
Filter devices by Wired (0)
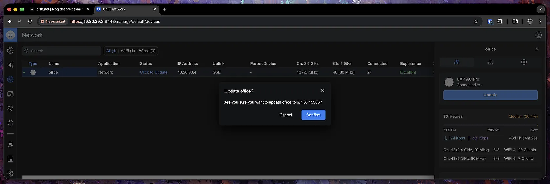click(x=147, y=51)
